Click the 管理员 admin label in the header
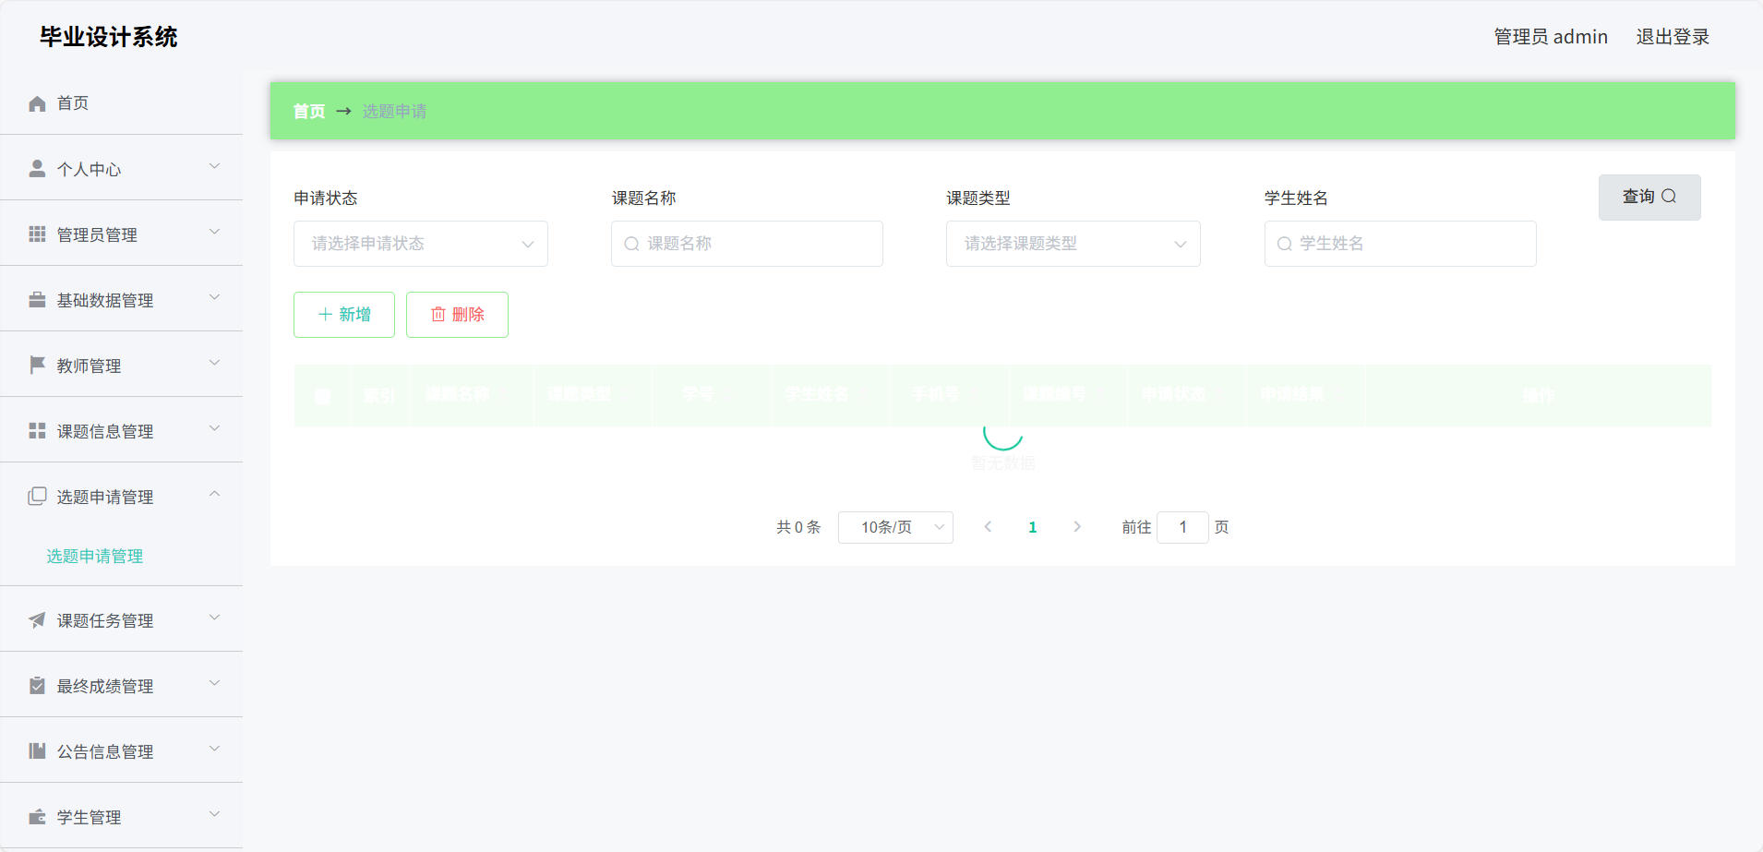The width and height of the screenshot is (1763, 852). coord(1551,37)
